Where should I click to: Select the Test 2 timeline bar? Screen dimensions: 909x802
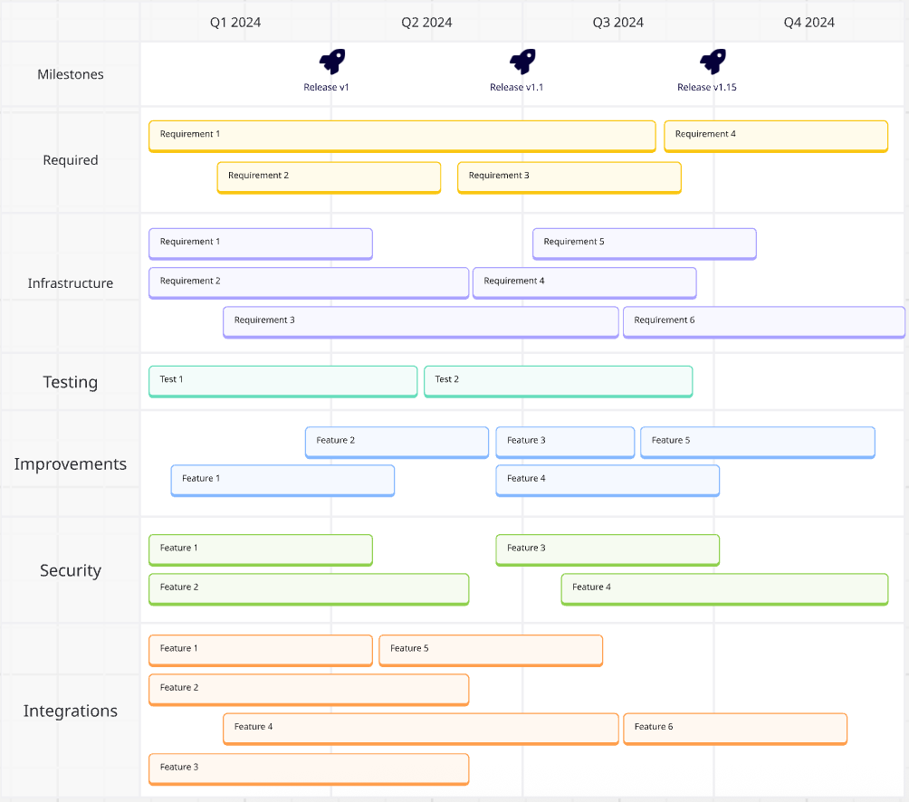pyautogui.click(x=558, y=381)
